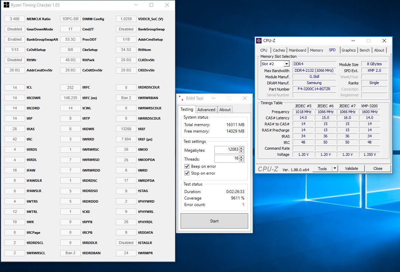Click the tWRMPR value 24
The image size is (400, 272).
[x=126, y=253]
